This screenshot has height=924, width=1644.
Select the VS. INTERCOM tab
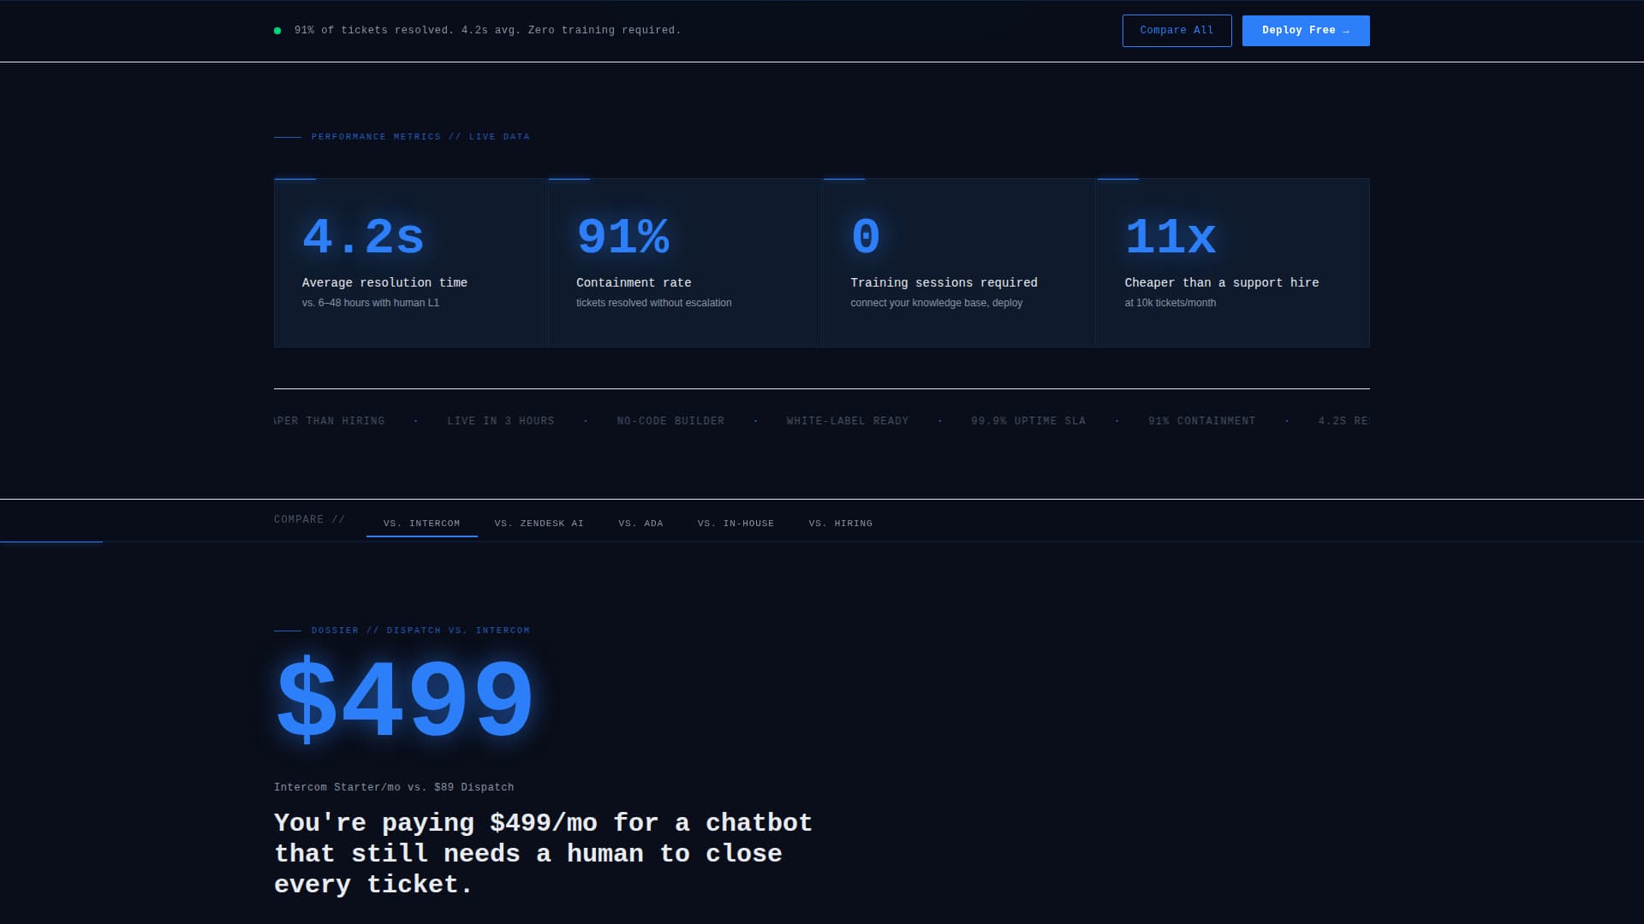click(x=422, y=523)
